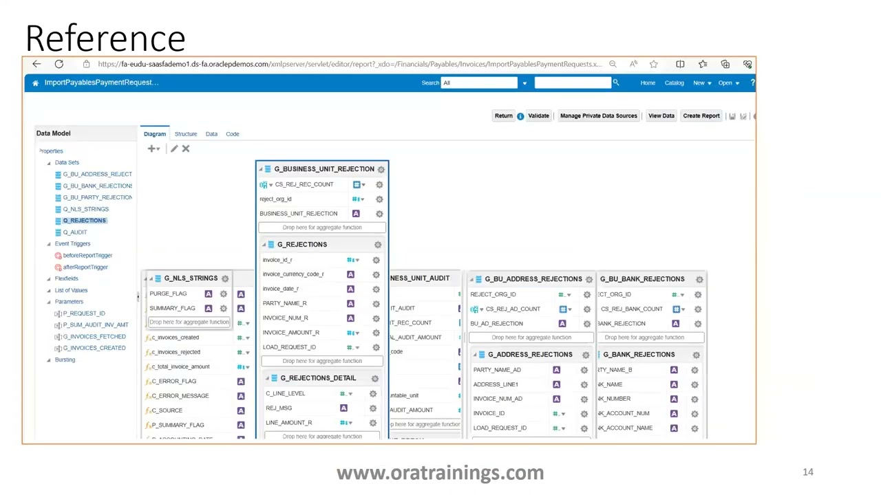Open gear settings of G_BUSINESS_UNIT_REJECTION group
This screenshot has width=881, height=495.
[381, 169]
